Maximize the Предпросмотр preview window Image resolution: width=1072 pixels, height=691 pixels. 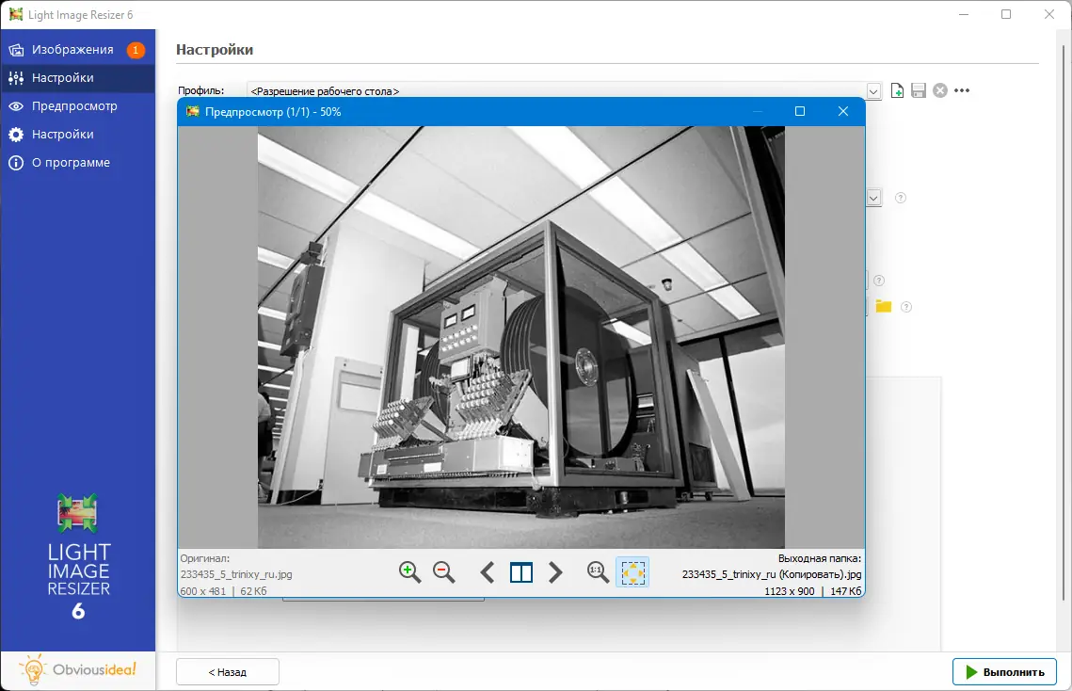pos(800,111)
